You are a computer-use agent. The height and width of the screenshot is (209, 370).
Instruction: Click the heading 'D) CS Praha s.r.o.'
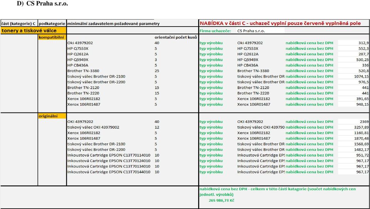[42, 3]
